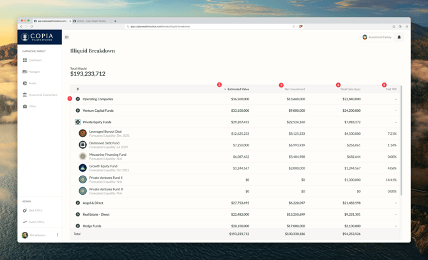Click the notification bell icon

click(399, 37)
